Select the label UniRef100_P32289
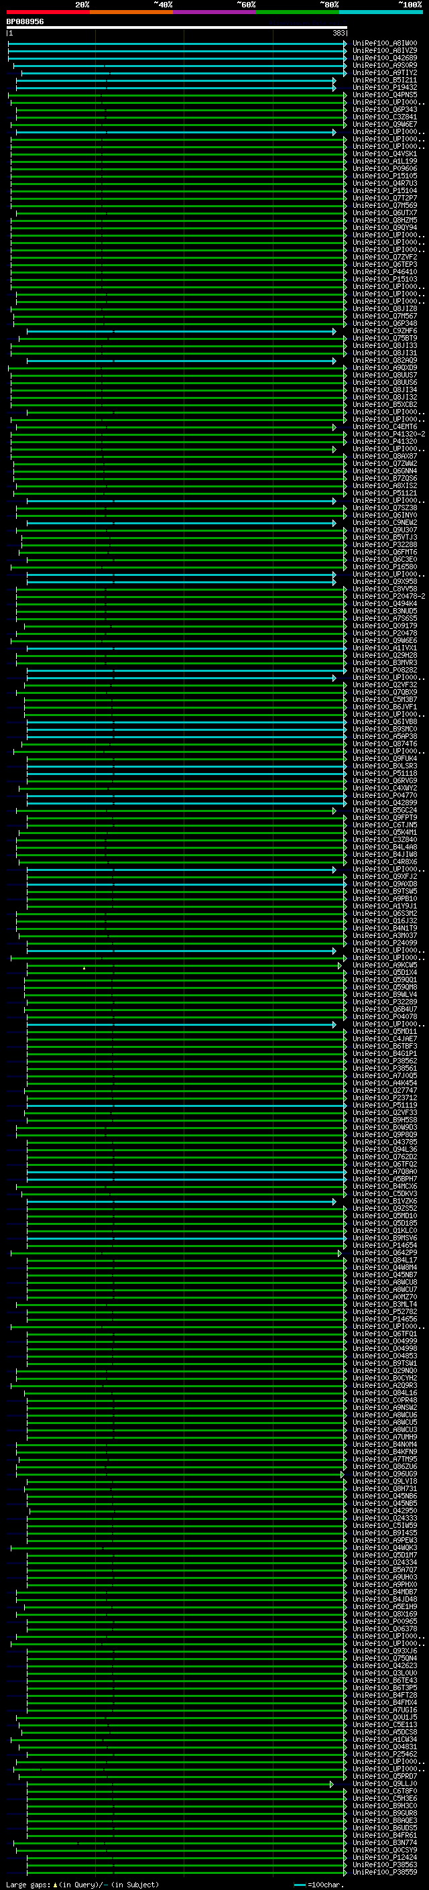Image resolution: width=429 pixels, height=1890 pixels. pos(384,1002)
